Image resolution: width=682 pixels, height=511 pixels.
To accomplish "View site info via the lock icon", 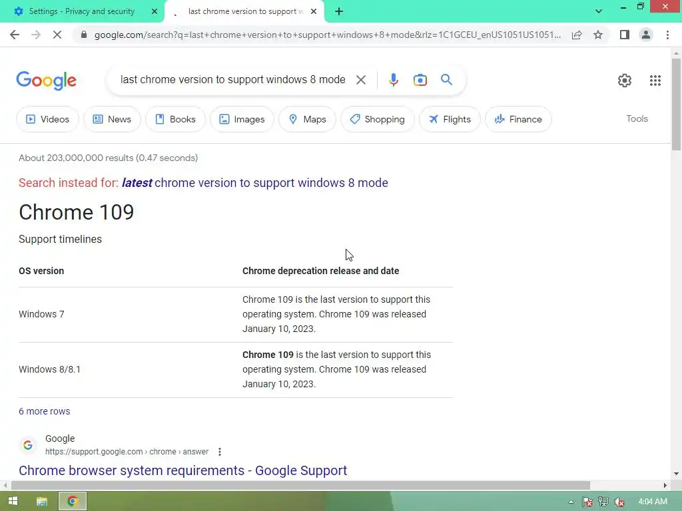I will click(84, 35).
